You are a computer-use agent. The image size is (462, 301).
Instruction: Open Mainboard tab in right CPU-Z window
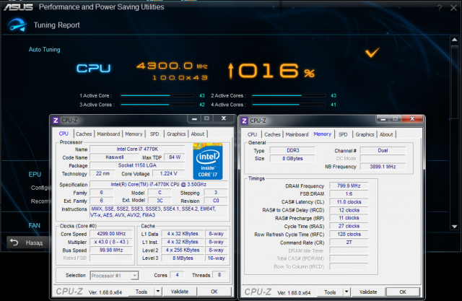(297, 134)
